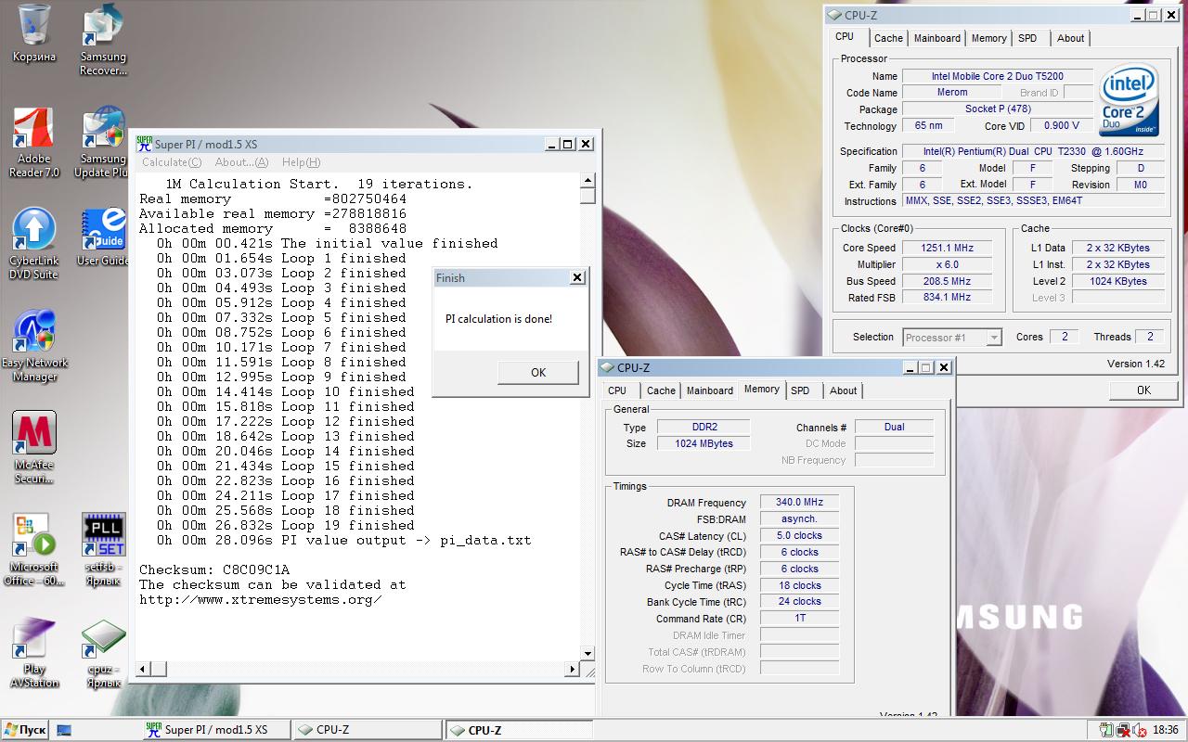Screen dimensions: 1188x742
Task: Click Super PI vertical scrollbar up arrow
Action: pos(588,180)
